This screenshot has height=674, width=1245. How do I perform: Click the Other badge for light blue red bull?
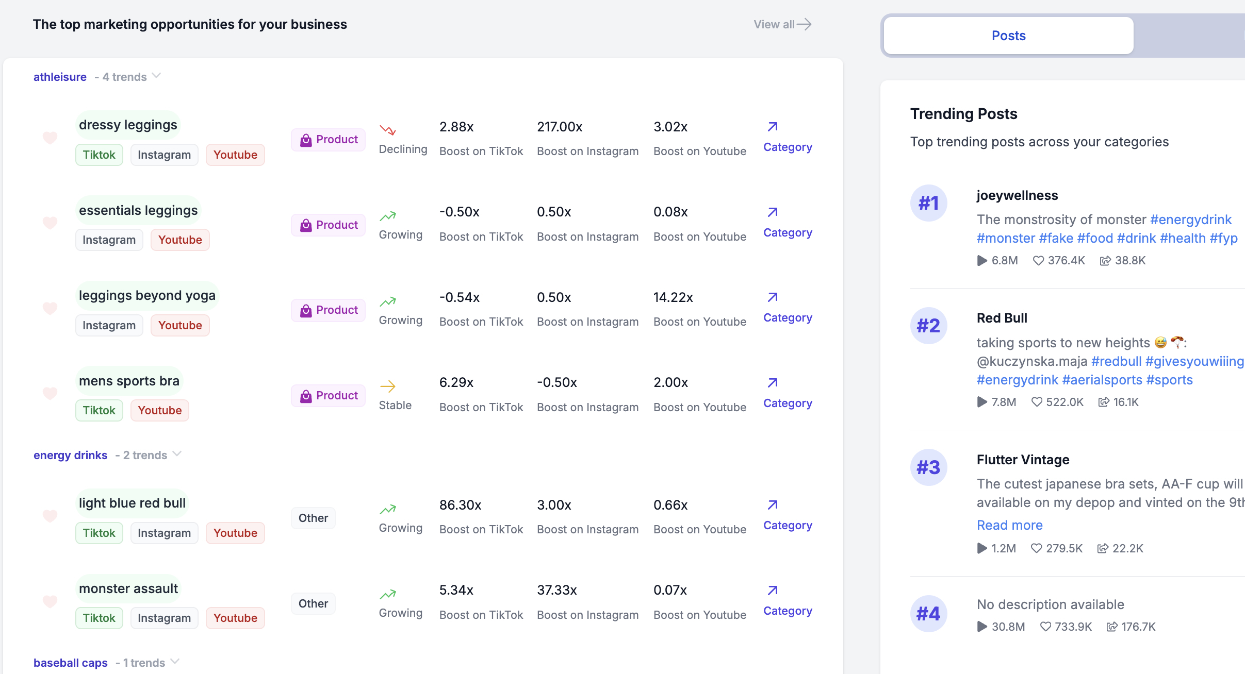click(x=313, y=518)
